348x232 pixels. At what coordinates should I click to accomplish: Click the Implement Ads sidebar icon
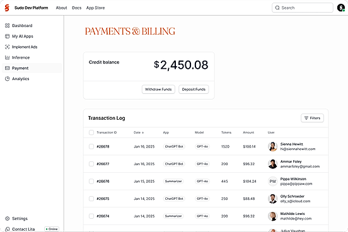coord(8,47)
